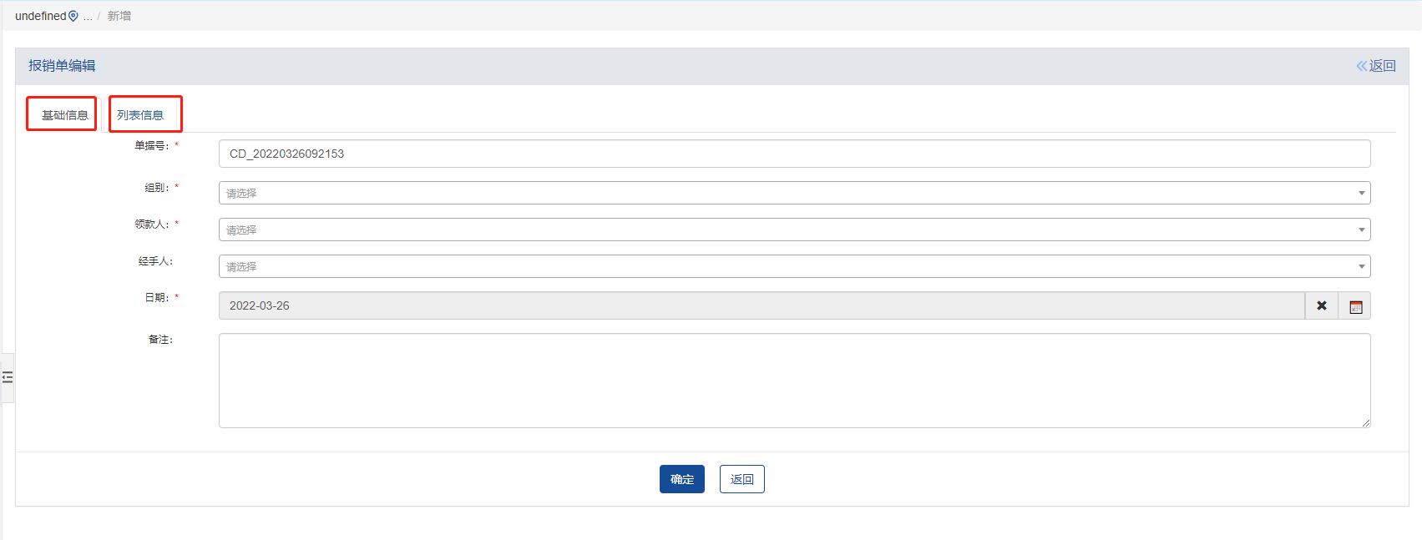This screenshot has width=1422, height=540.
Task: Click the undefined breadcrumb text
Action: pos(40,16)
